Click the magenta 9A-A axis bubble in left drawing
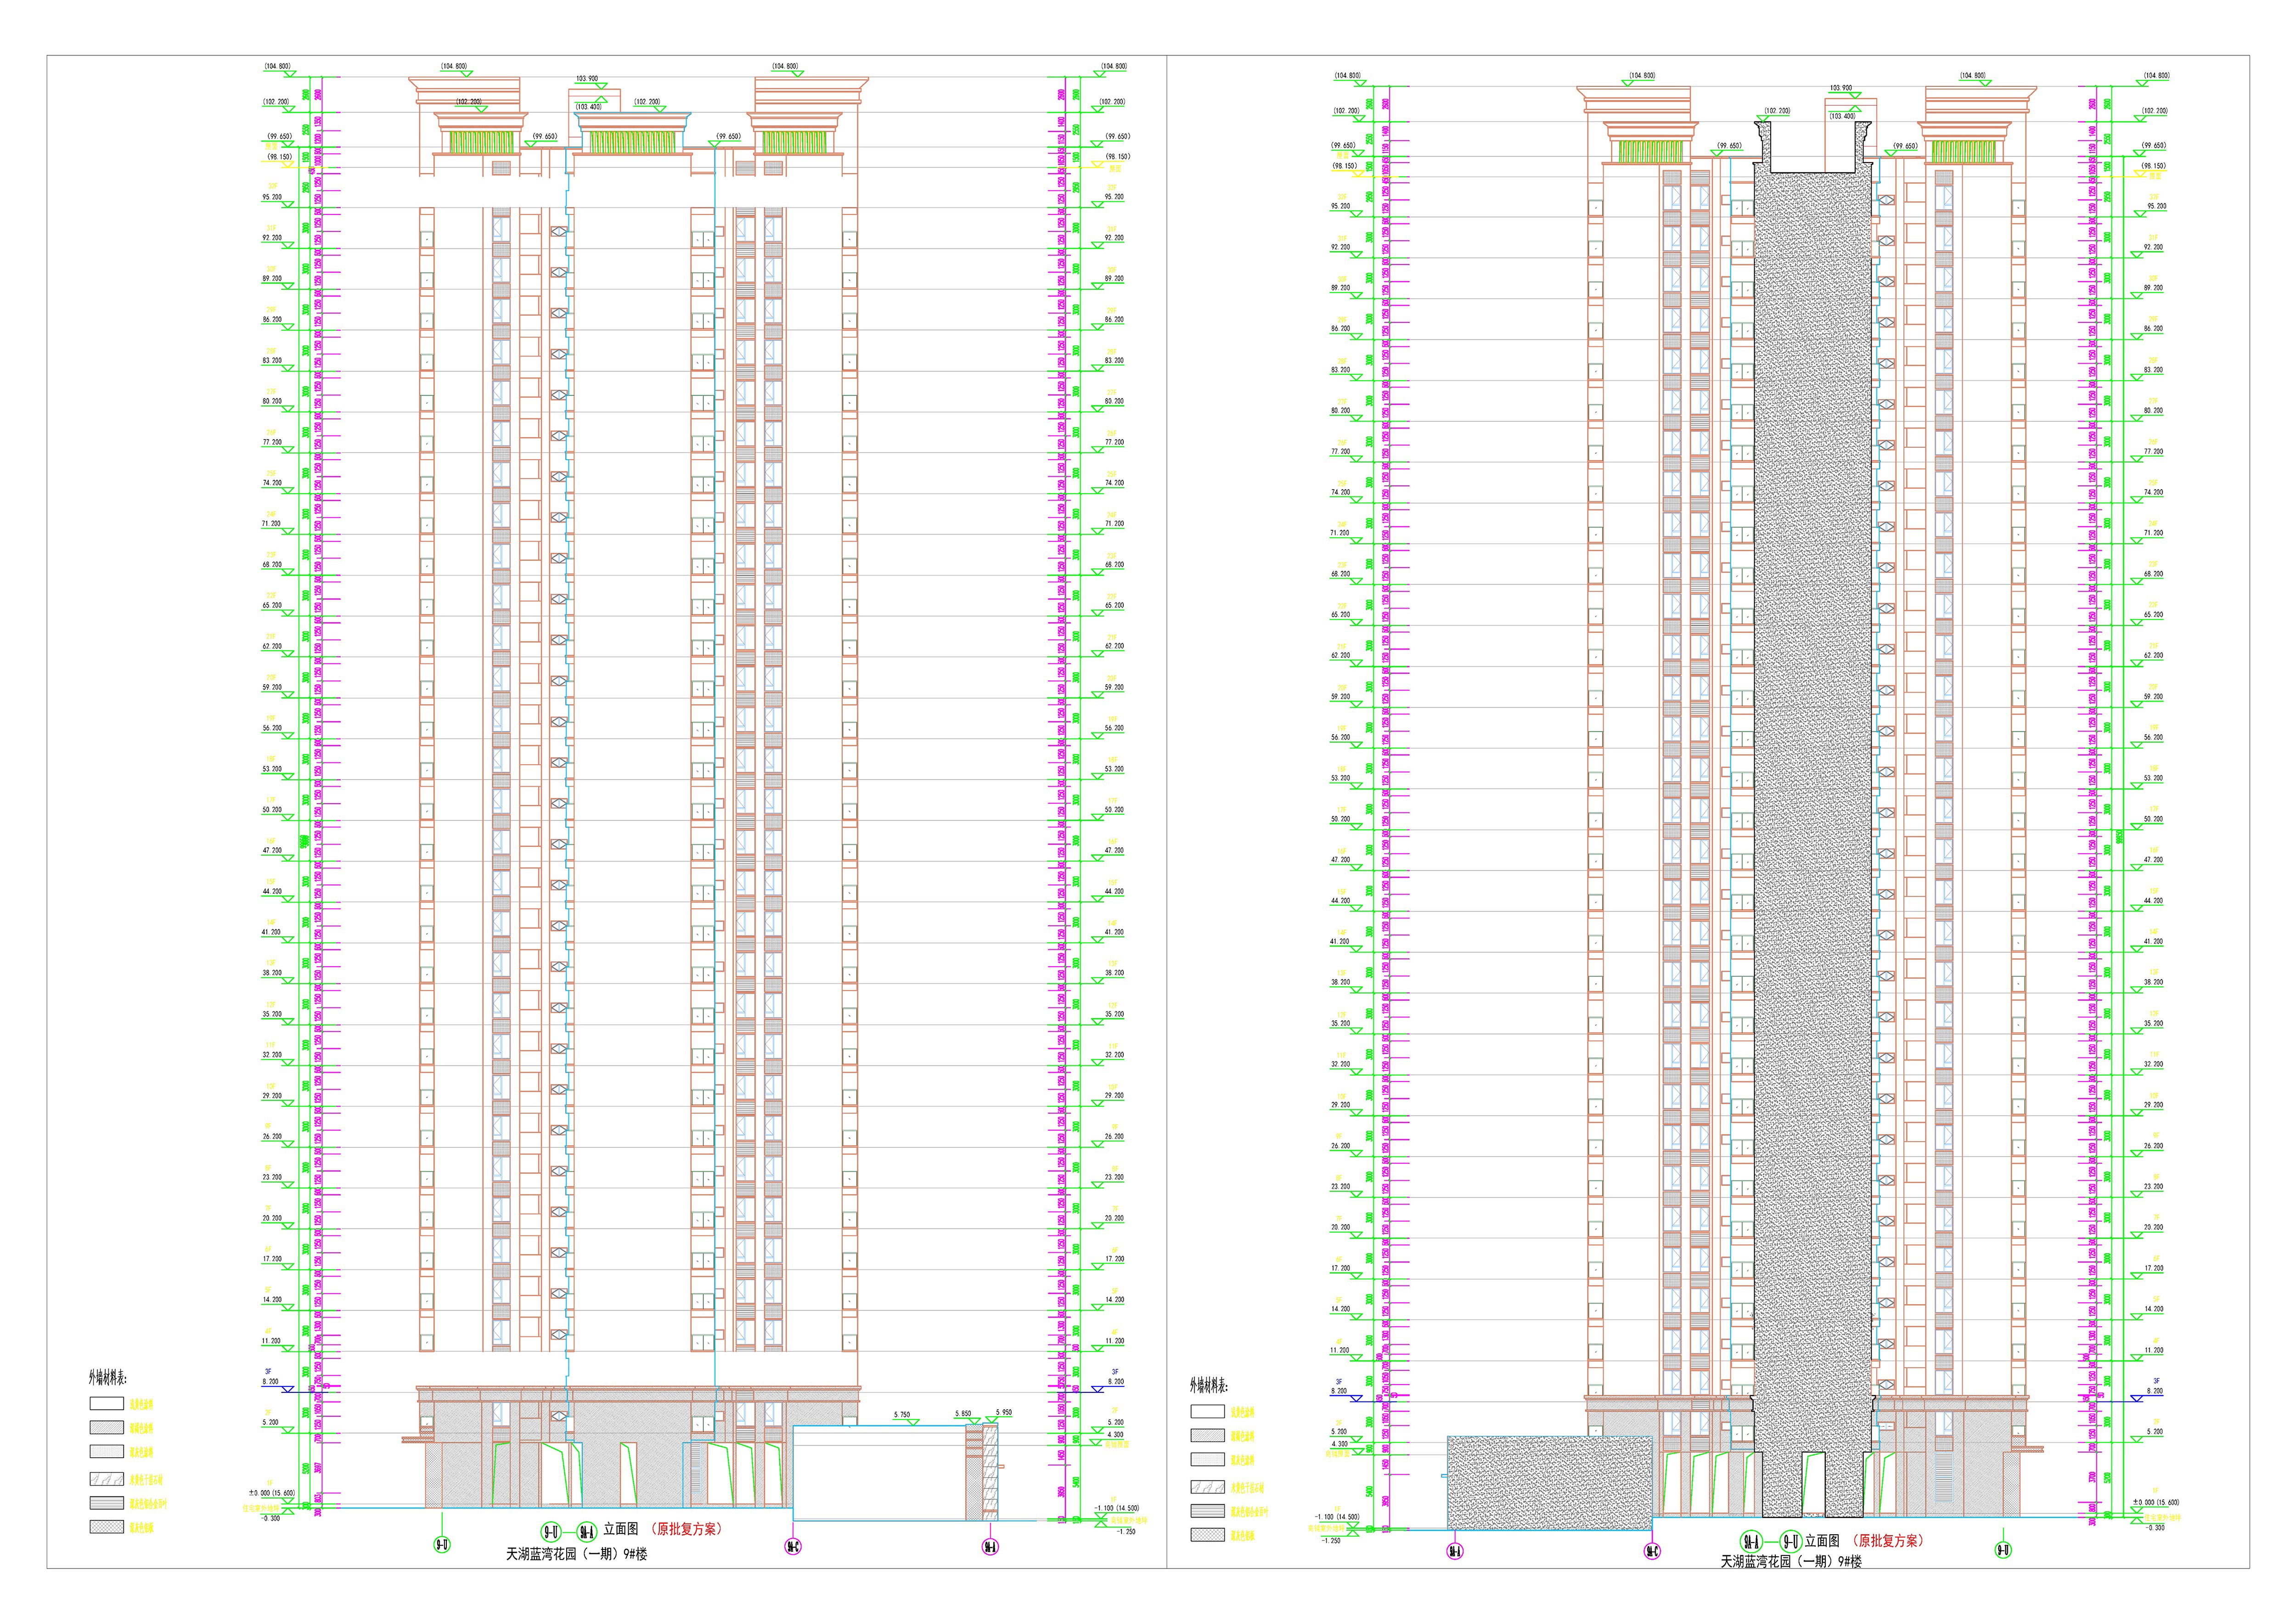2296x1622 pixels. pos(990,1546)
